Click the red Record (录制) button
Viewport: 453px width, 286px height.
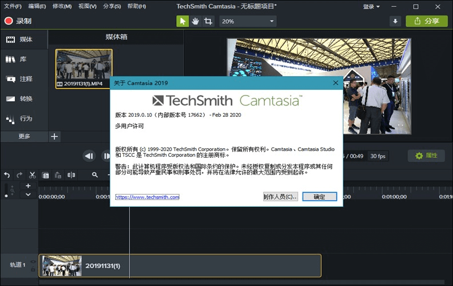click(18, 21)
